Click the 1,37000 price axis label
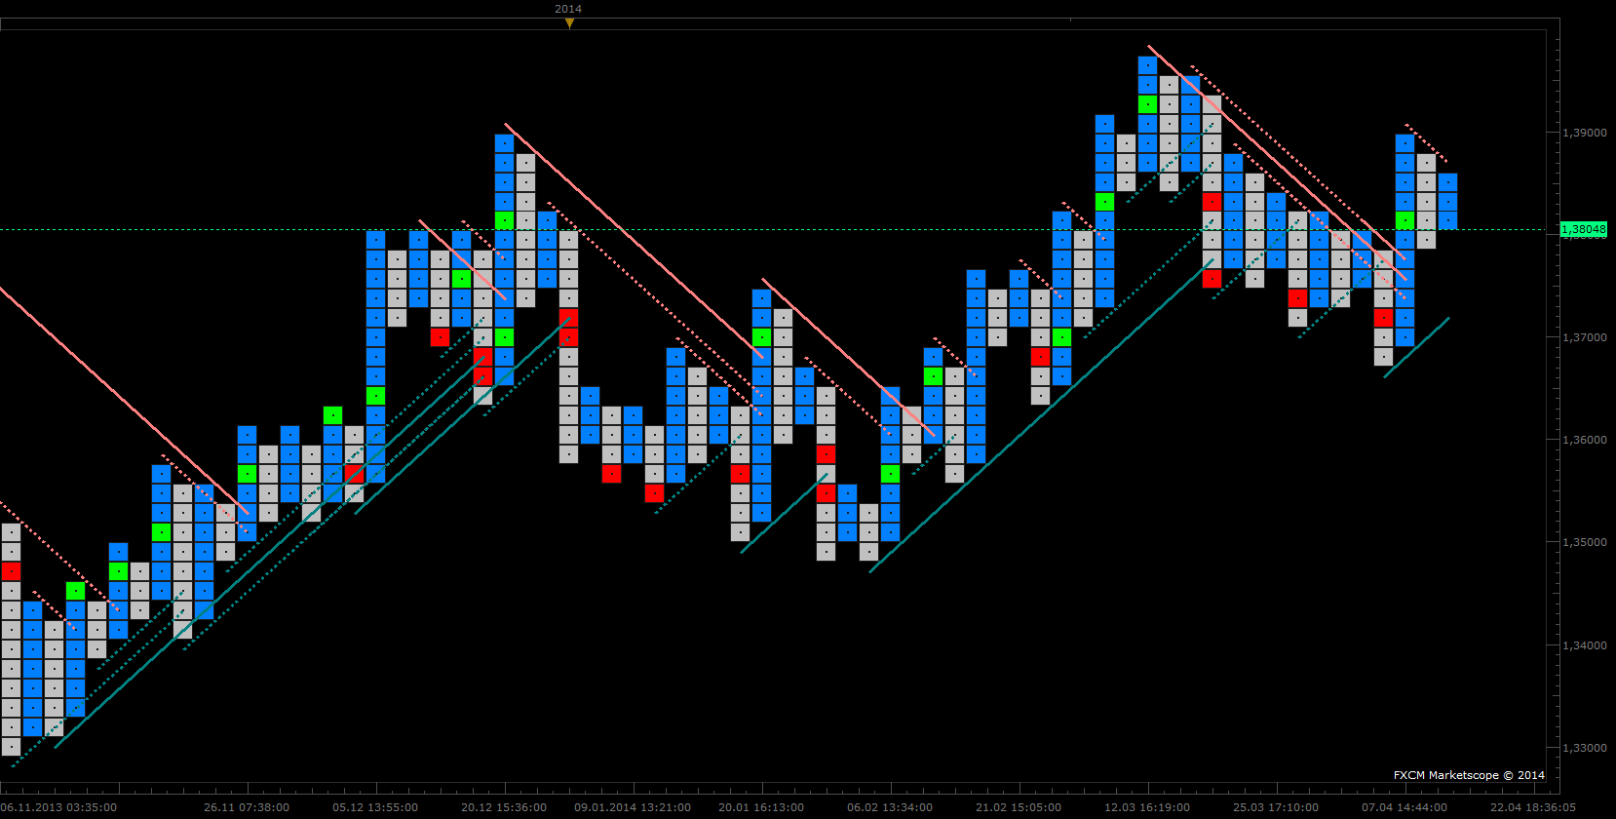Viewport: 1616px width, 819px height. 1584,337
